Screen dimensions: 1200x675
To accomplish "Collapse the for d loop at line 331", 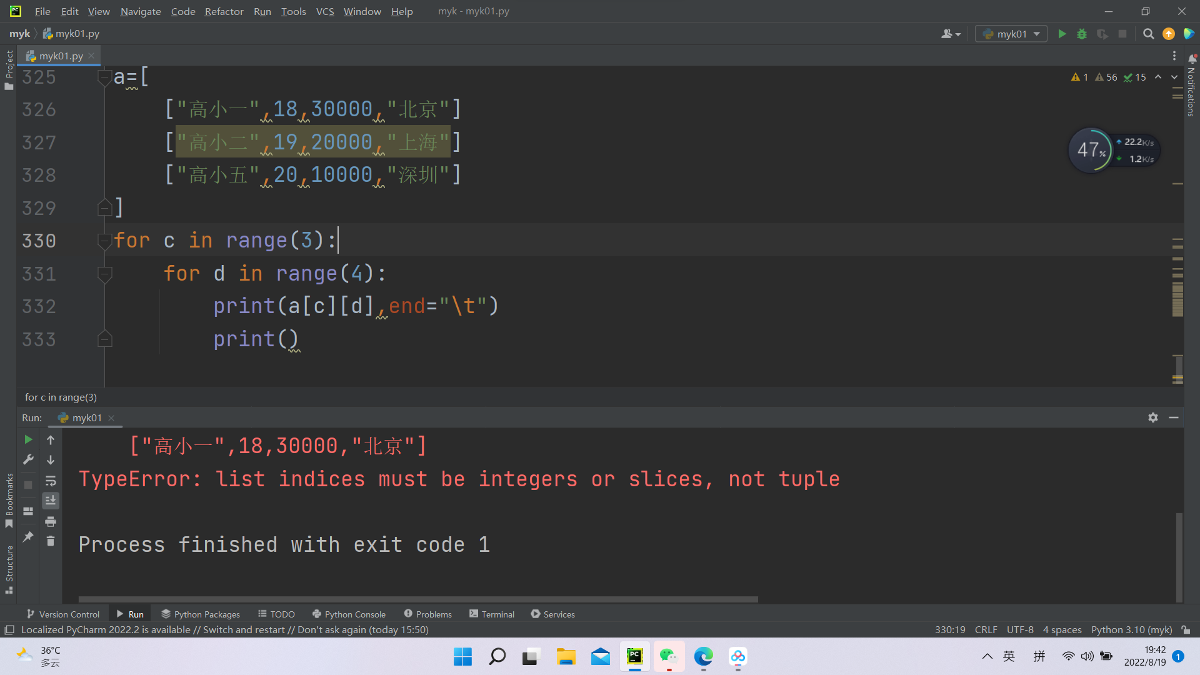I will tap(104, 274).
